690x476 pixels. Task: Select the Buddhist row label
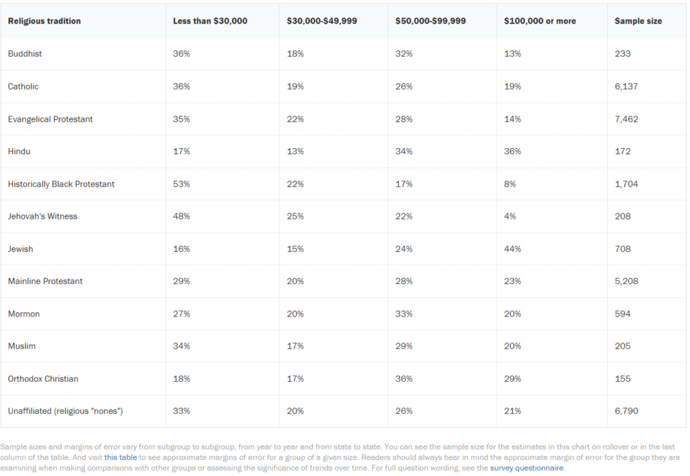point(25,54)
